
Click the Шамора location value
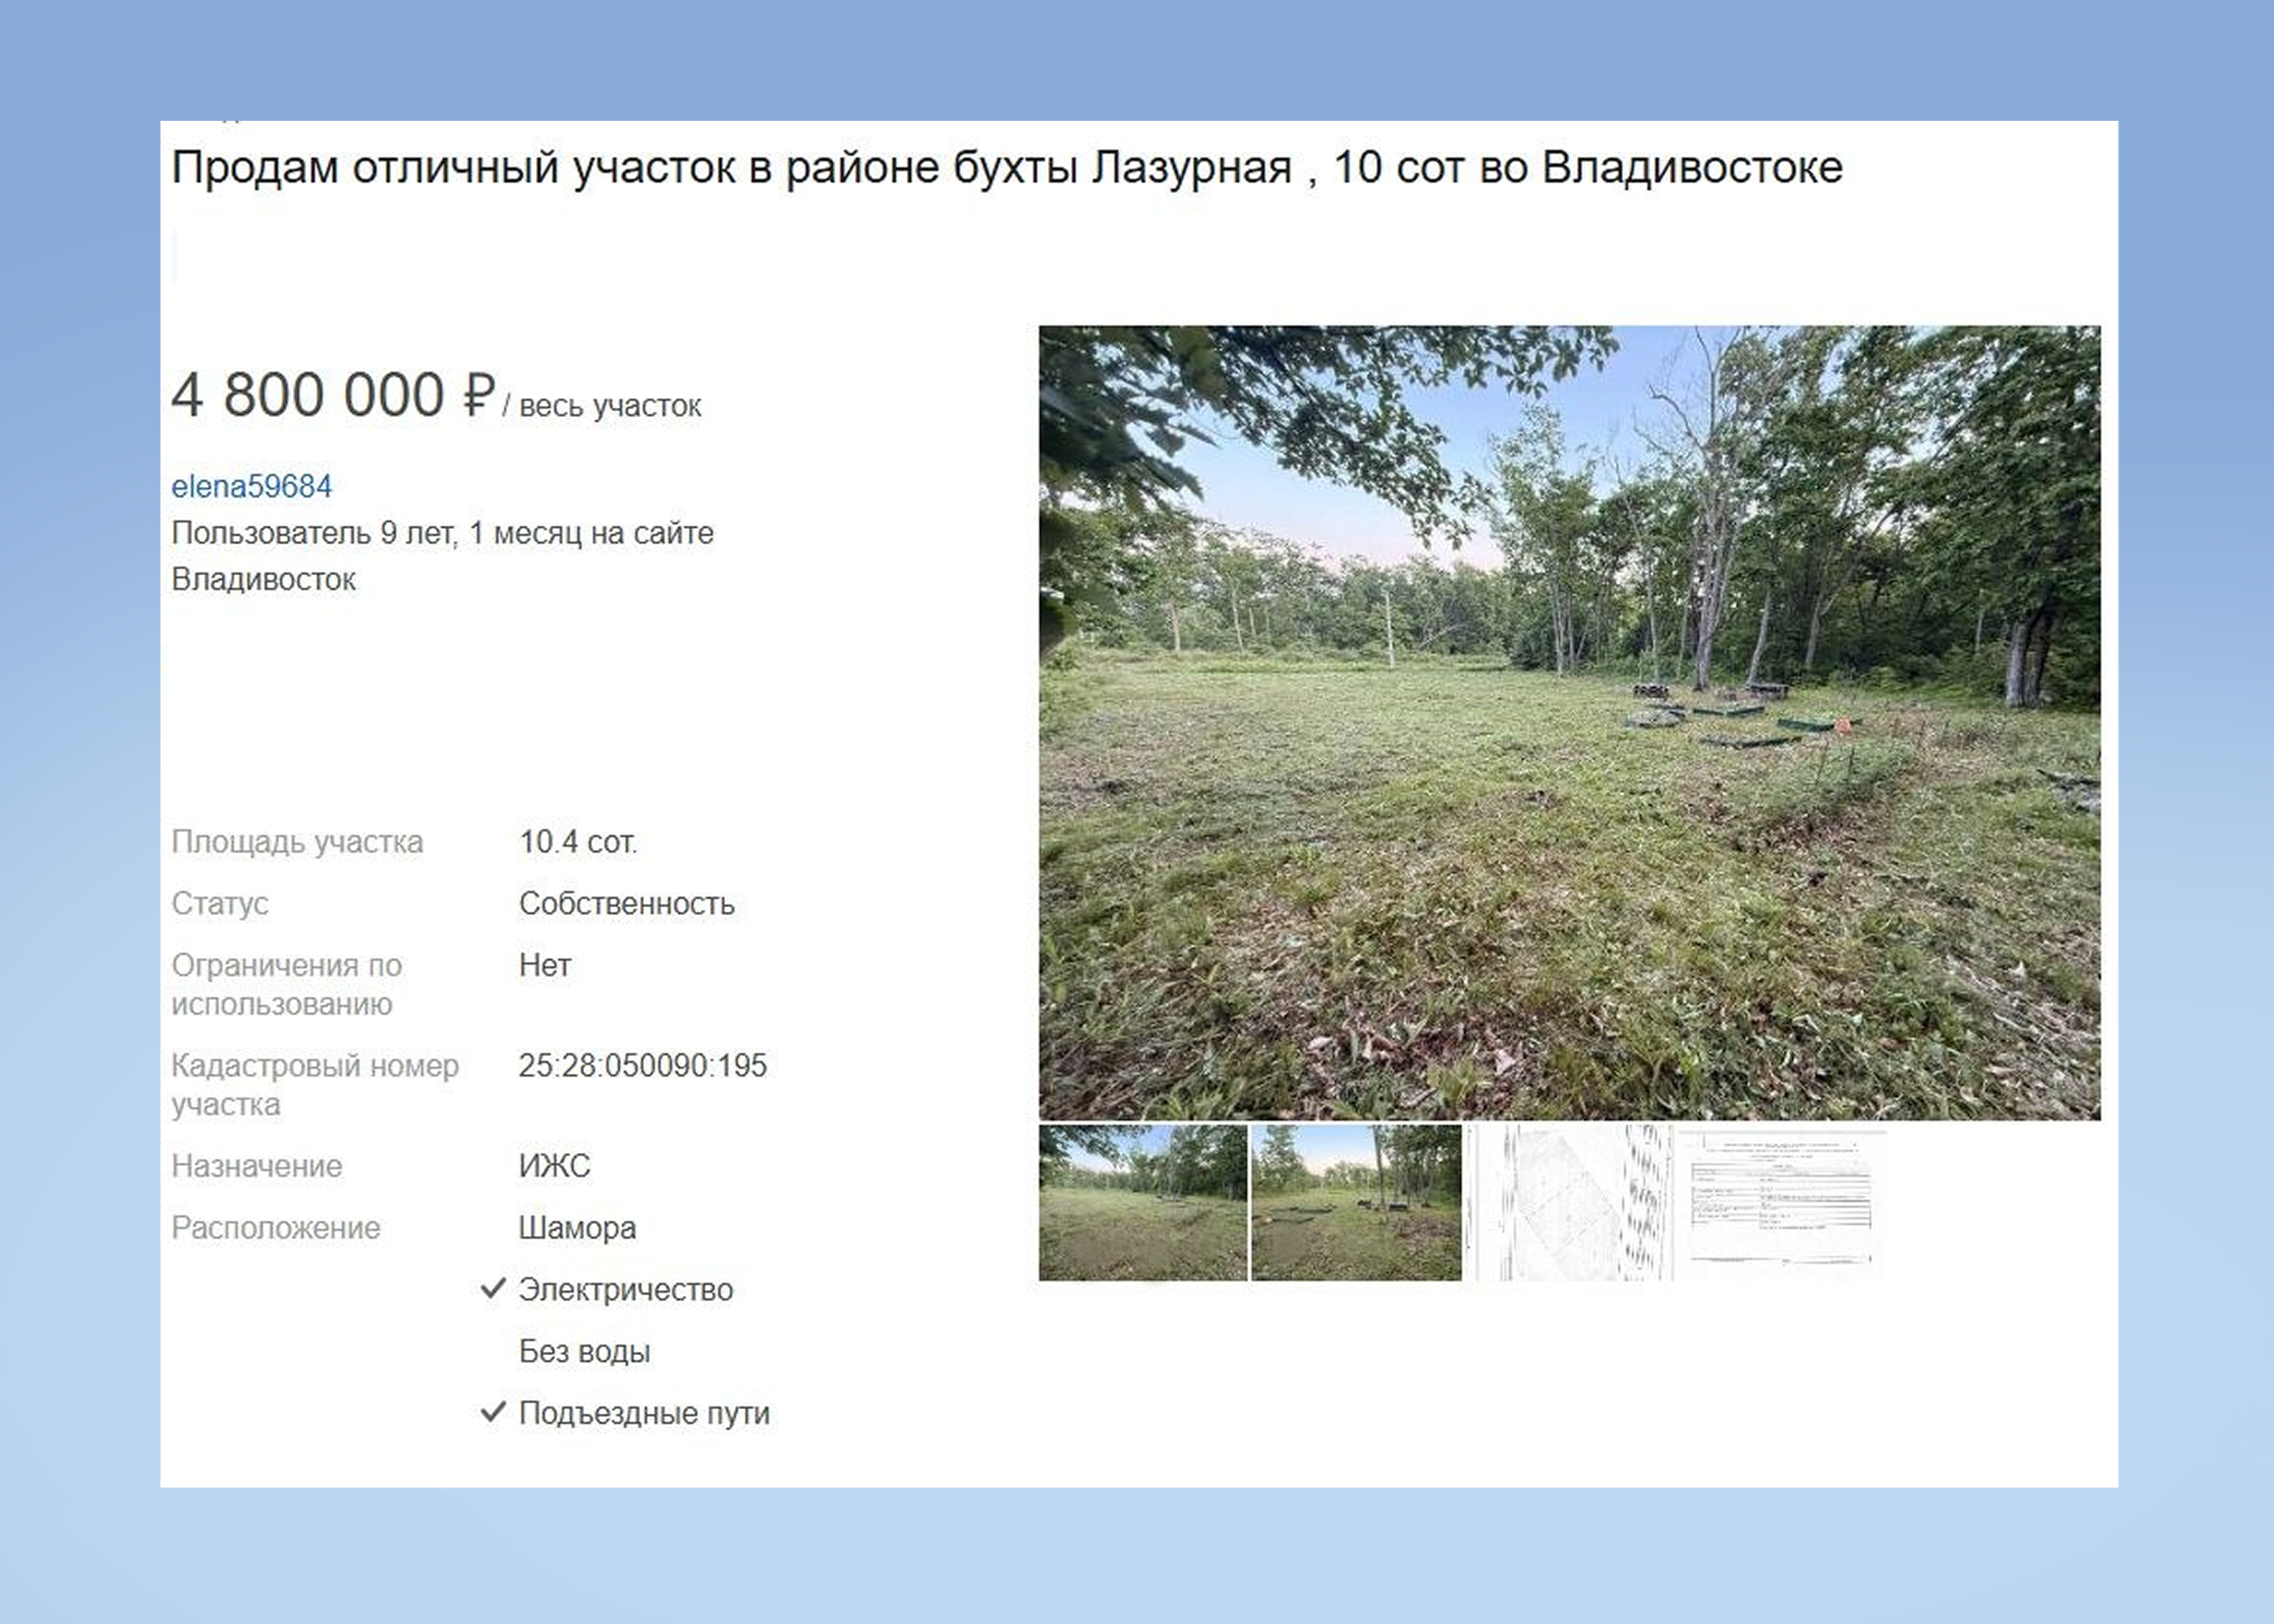[x=577, y=1228]
